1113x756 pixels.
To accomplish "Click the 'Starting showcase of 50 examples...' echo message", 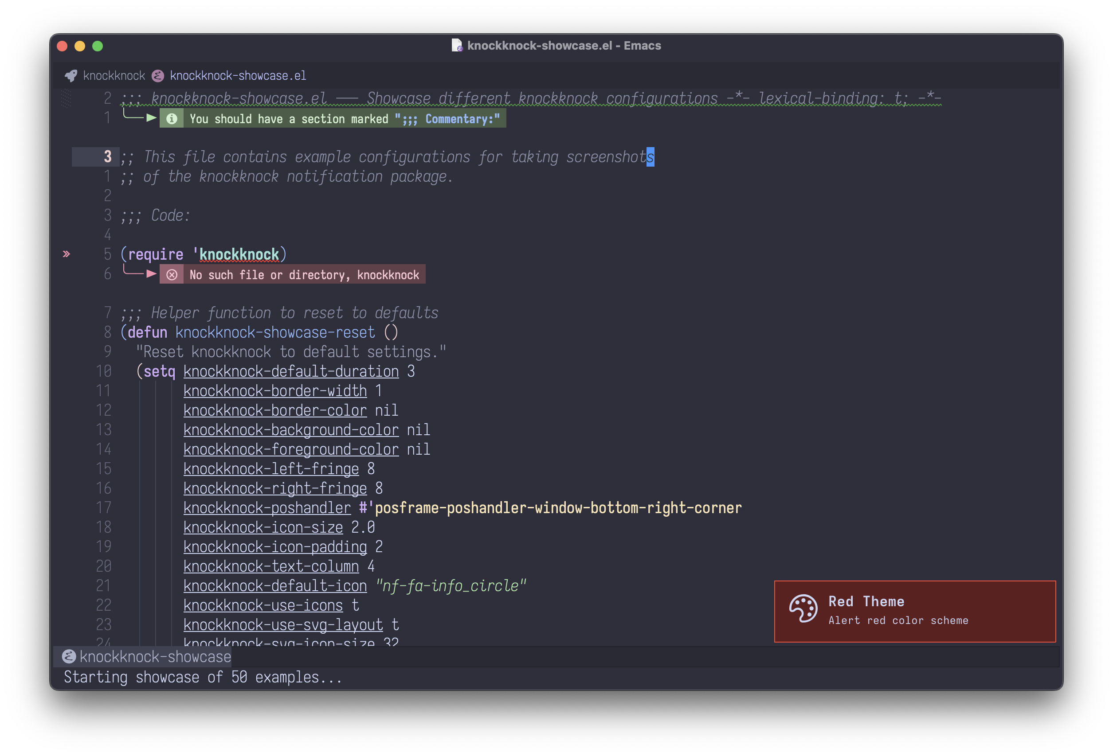I will tap(203, 677).
